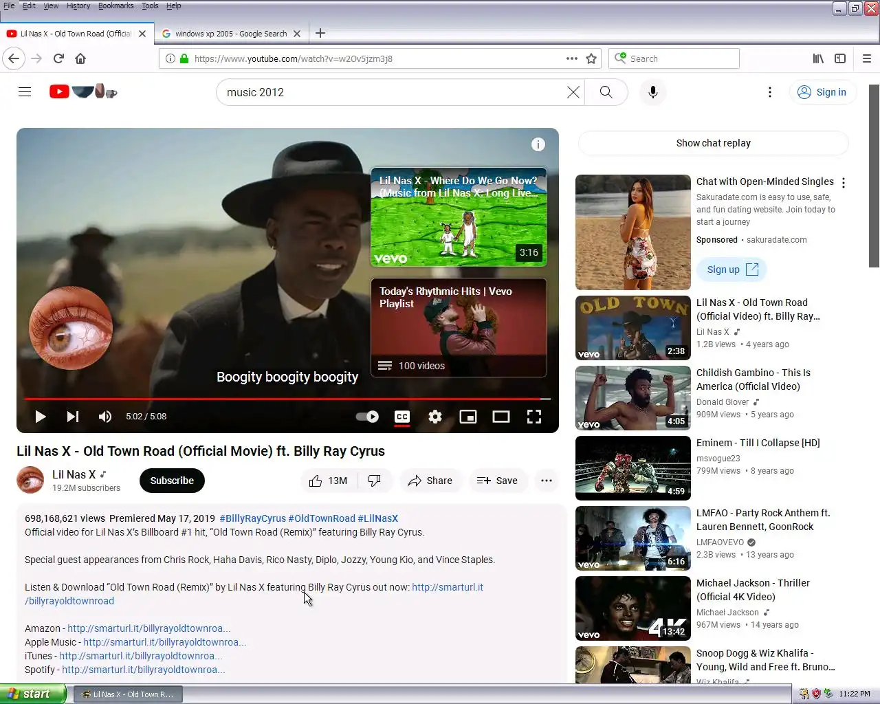
Task: Open Michael Jackson Thriller thumbnail
Action: [633, 608]
